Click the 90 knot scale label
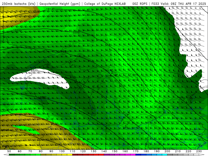 (51, 151)
